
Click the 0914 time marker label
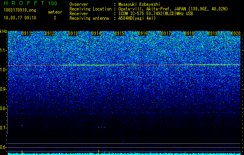click(x=96, y=33)
